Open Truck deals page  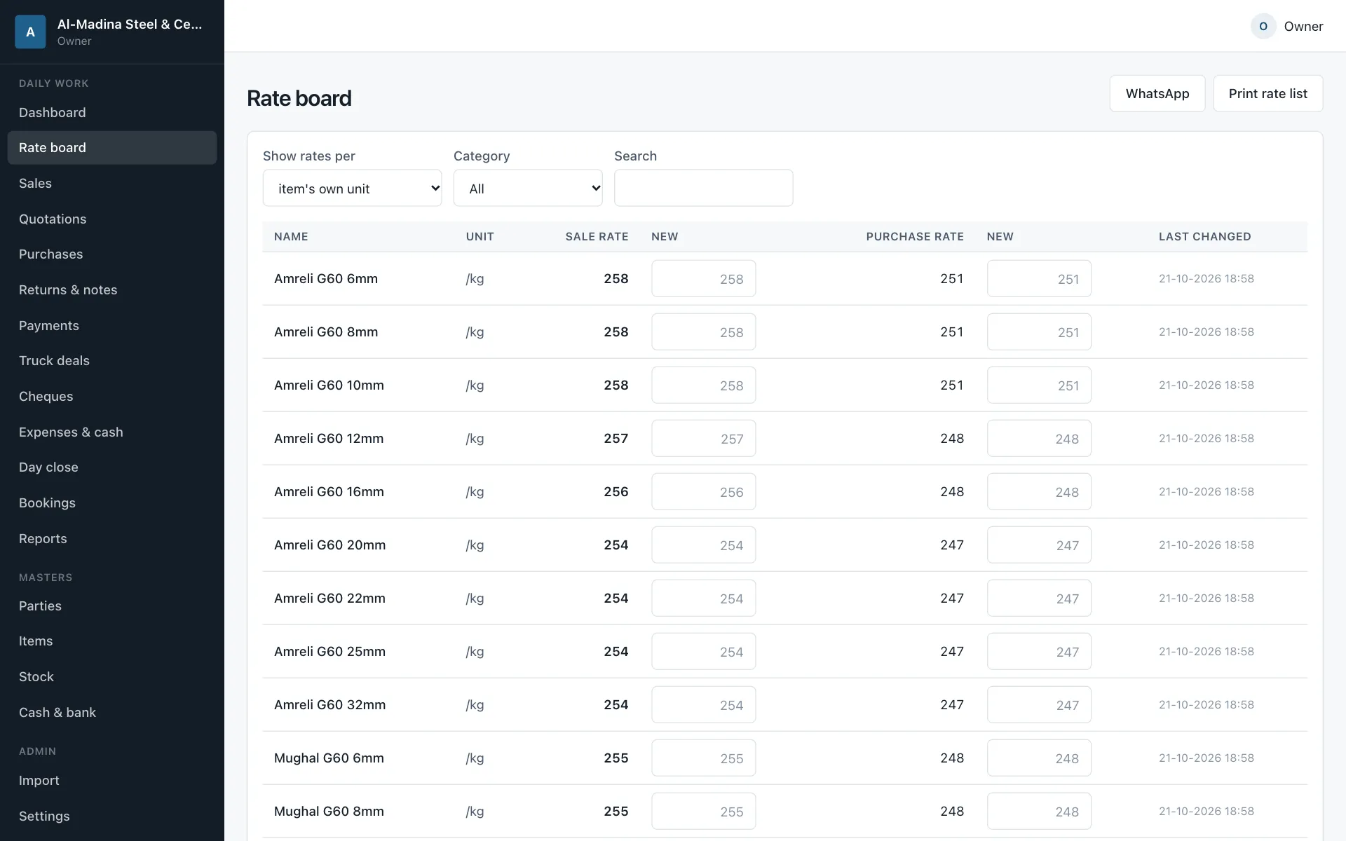(112, 360)
